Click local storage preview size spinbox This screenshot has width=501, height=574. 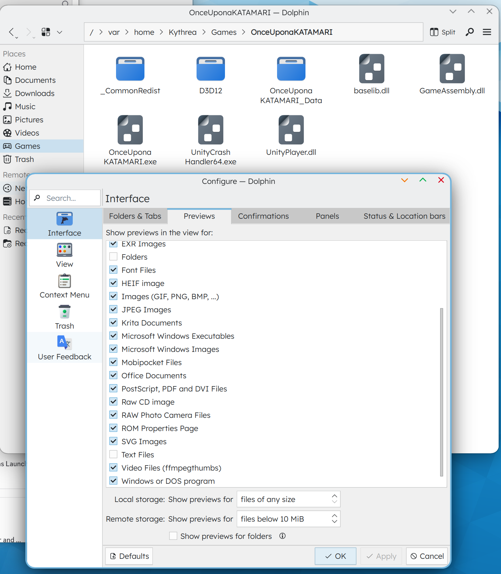[x=289, y=499]
